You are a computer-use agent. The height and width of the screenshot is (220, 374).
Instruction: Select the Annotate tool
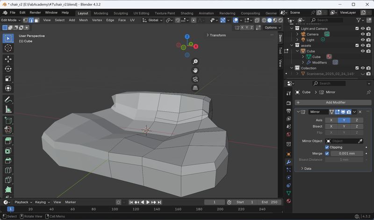[8, 99]
